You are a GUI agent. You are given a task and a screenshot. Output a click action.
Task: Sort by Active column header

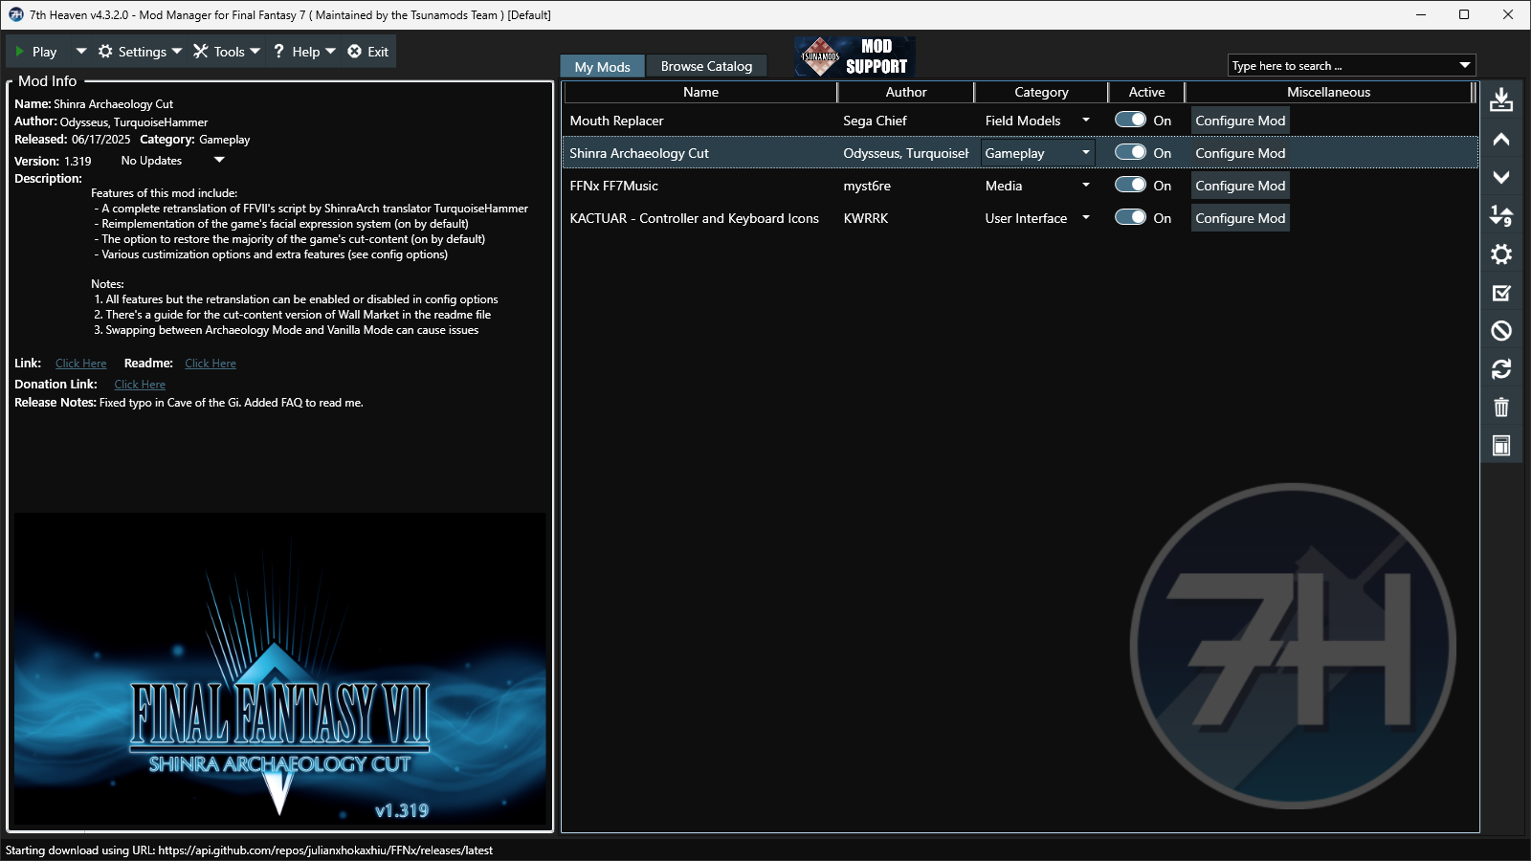[1146, 92]
